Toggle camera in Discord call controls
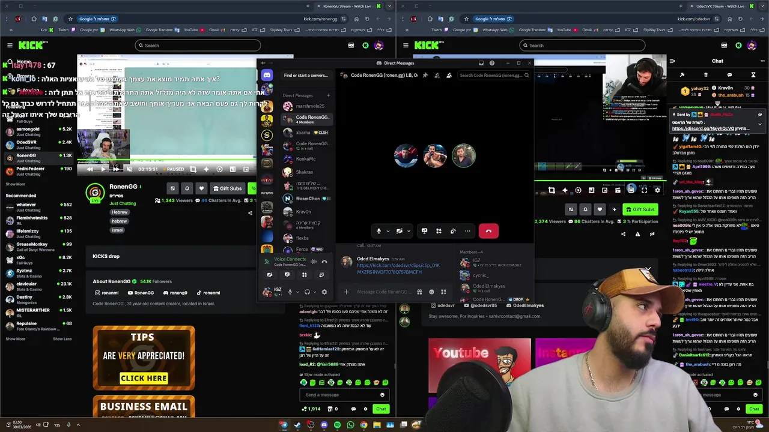Screen dimensions: 769x432 coord(399,231)
